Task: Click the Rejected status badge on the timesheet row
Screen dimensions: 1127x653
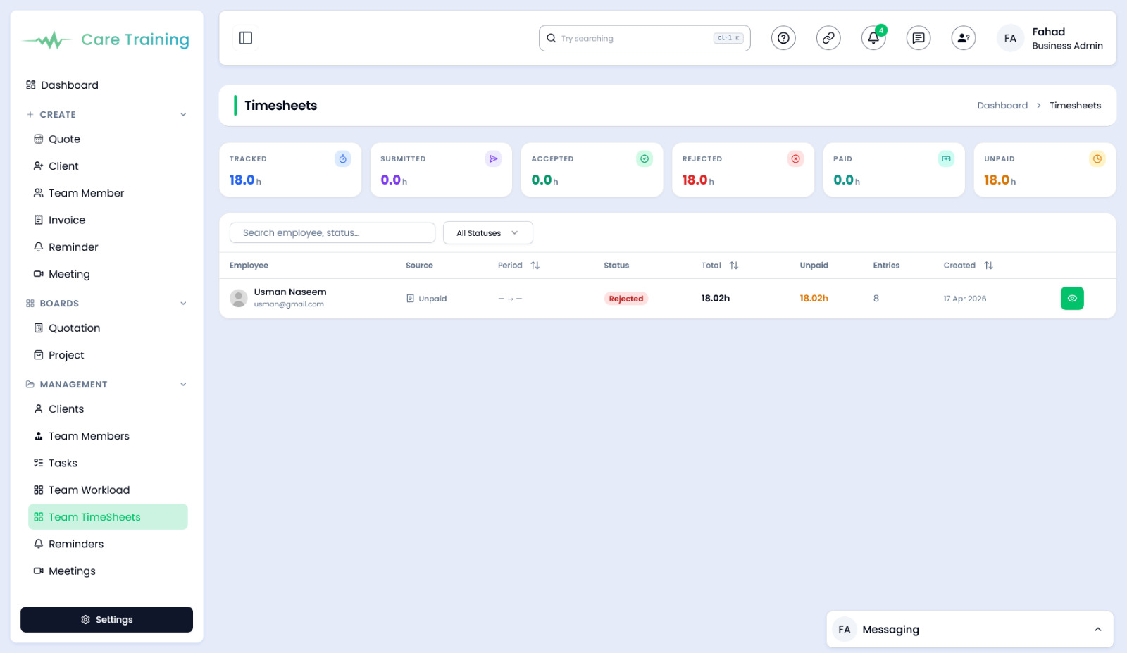Action: pyautogui.click(x=625, y=298)
